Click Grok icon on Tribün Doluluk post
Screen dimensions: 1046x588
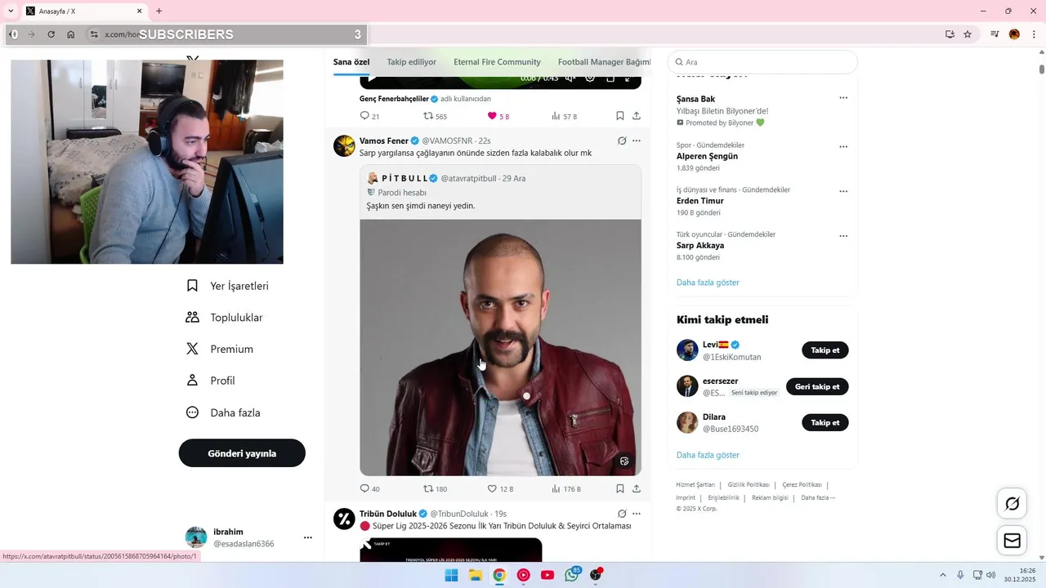pos(622,514)
